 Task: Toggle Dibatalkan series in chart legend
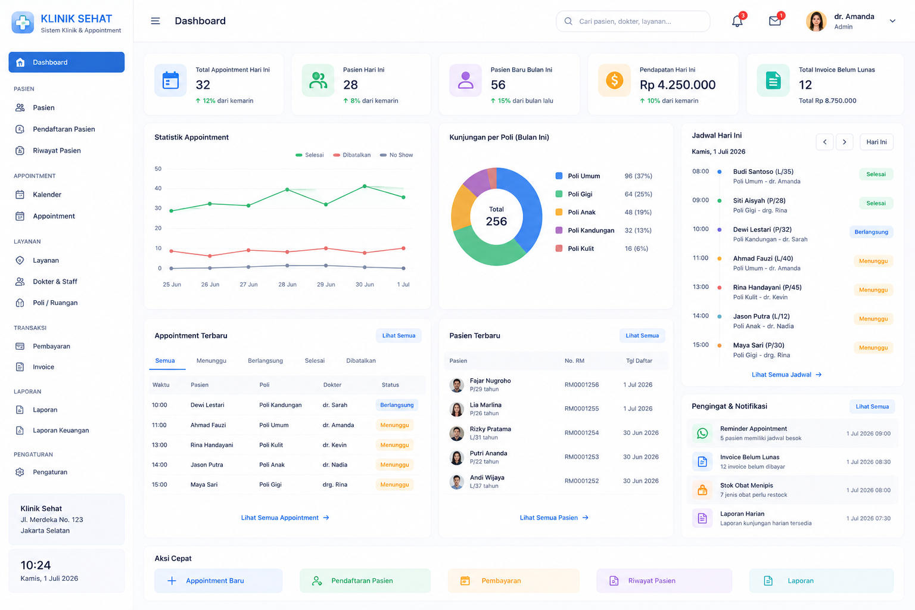[352, 155]
